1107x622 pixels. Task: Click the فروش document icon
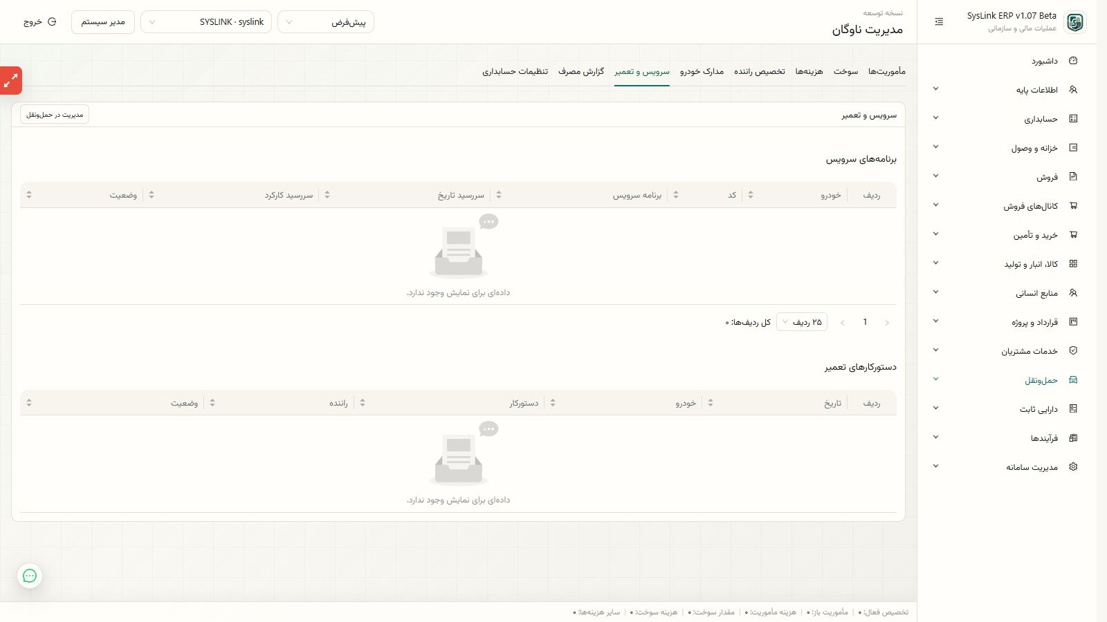pos(1073,177)
